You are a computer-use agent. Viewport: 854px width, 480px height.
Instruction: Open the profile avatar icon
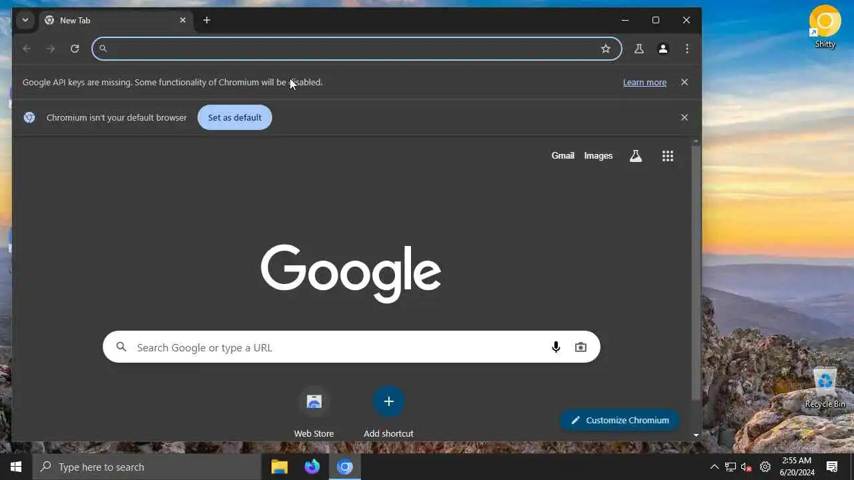click(663, 49)
